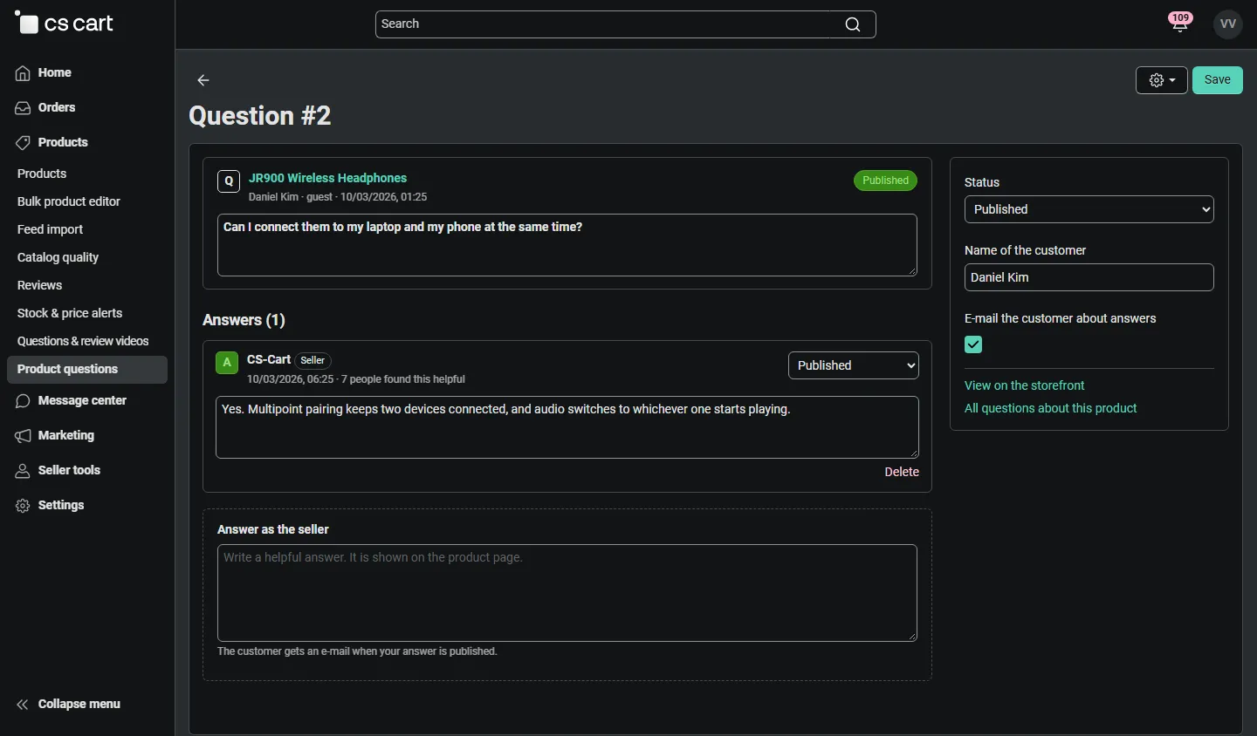Open Questions & review videos
This screenshot has width=1257, height=736.
pos(83,341)
